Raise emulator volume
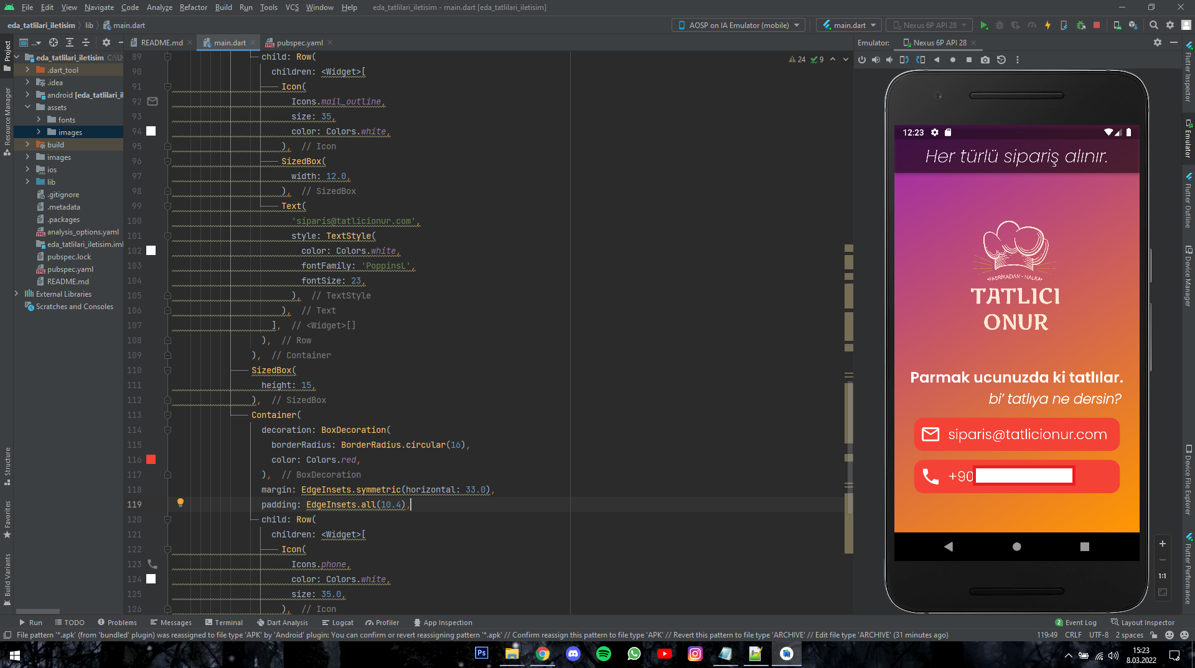This screenshot has height=668, width=1195. coord(876,60)
